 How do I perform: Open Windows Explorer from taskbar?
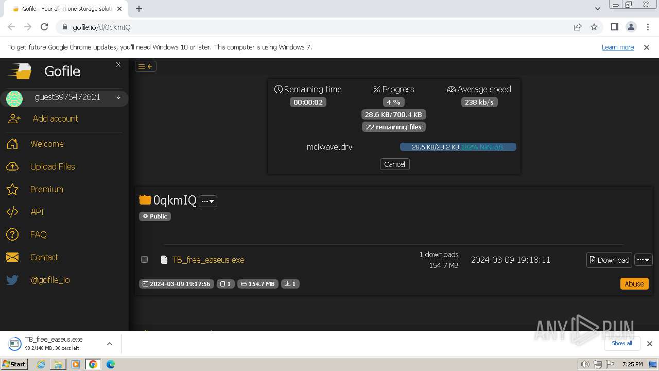coord(58,364)
